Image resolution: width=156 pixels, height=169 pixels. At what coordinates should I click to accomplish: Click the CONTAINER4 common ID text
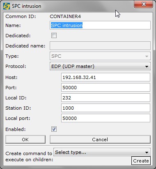(65, 16)
